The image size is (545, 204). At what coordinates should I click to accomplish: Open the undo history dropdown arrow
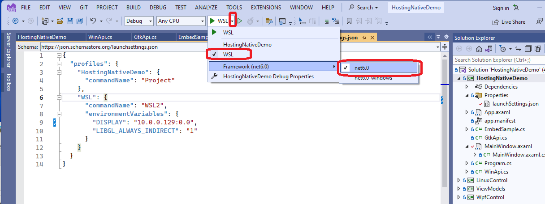pos(102,21)
